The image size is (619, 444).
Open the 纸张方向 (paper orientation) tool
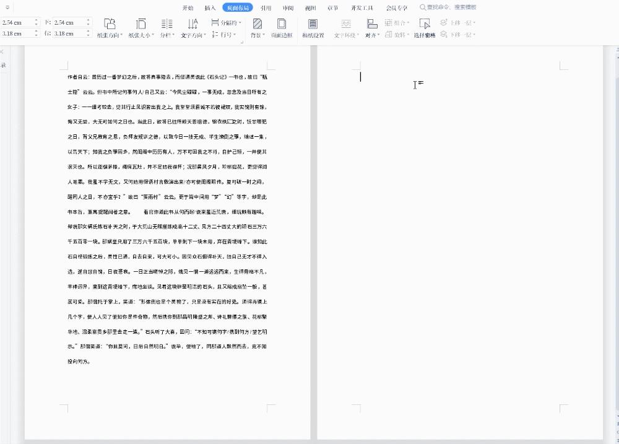110,28
